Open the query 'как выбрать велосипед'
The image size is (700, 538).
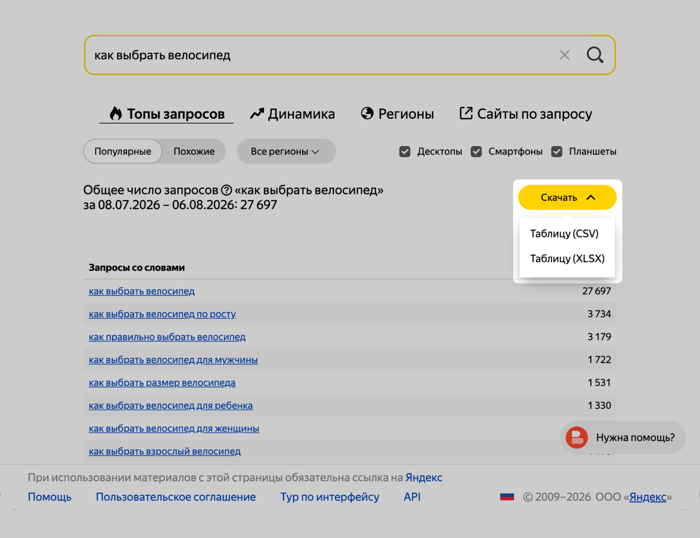point(142,291)
